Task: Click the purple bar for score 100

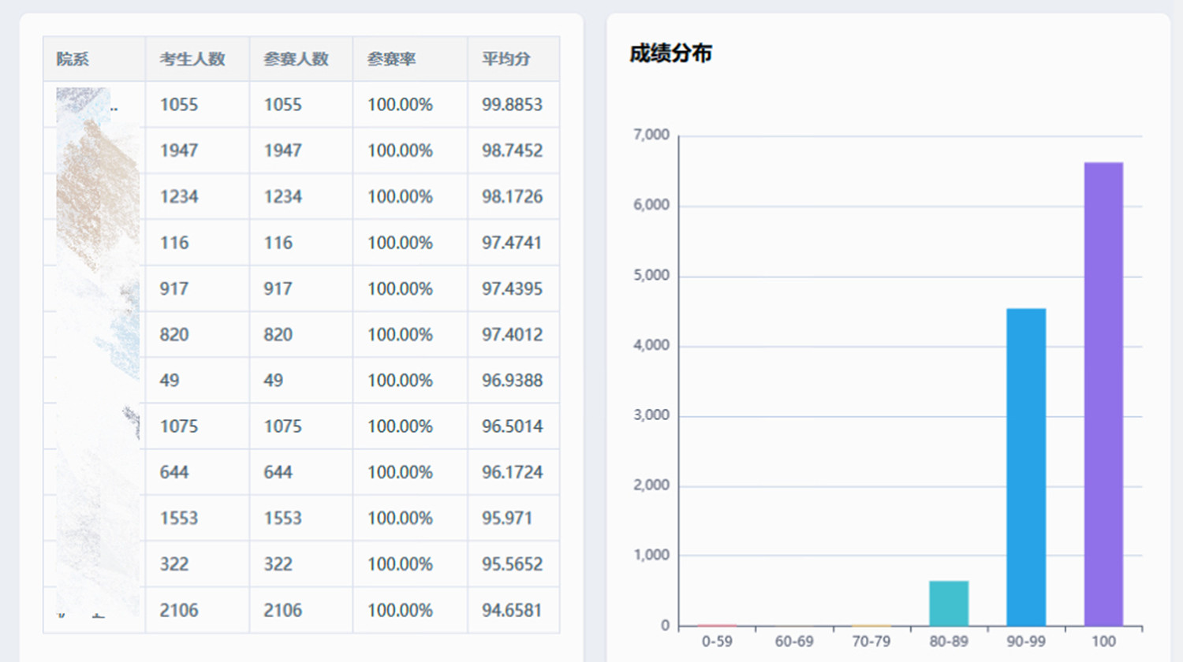Action: click(1103, 394)
